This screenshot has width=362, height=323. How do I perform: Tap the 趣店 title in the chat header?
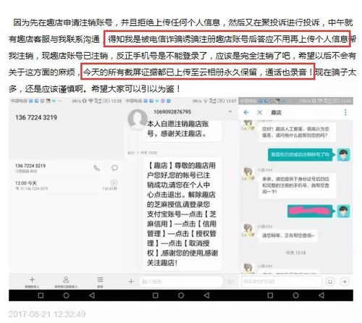pyautogui.click(x=276, y=112)
